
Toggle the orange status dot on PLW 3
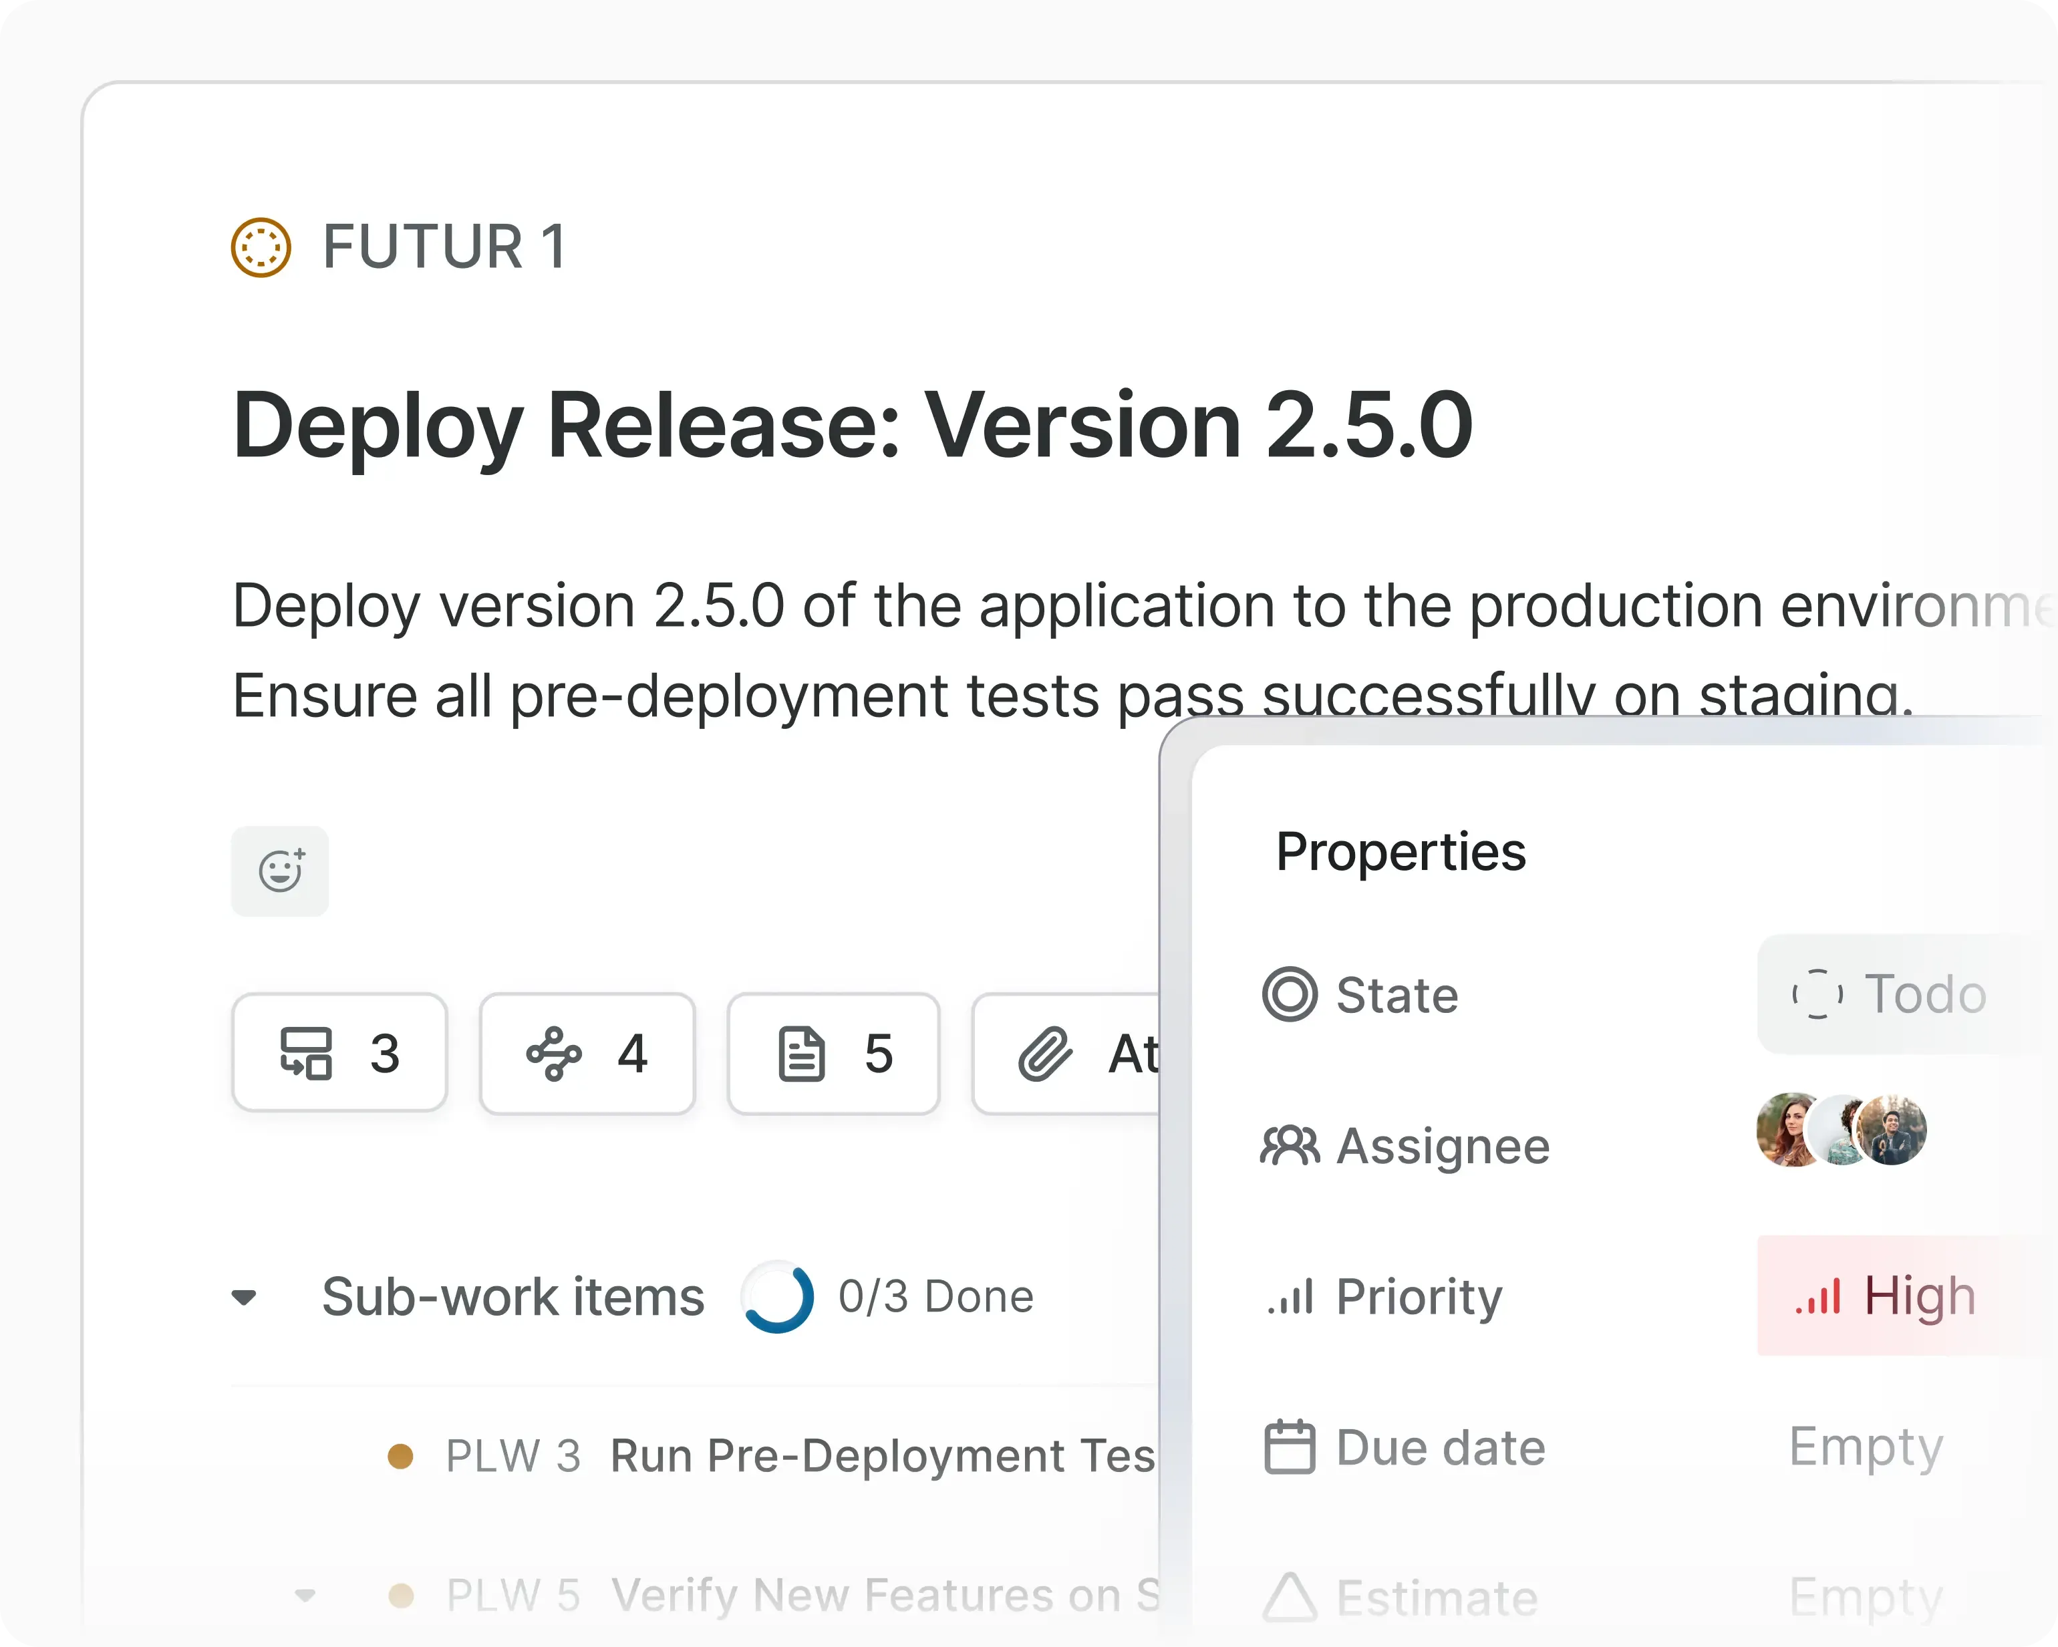[x=402, y=1455]
